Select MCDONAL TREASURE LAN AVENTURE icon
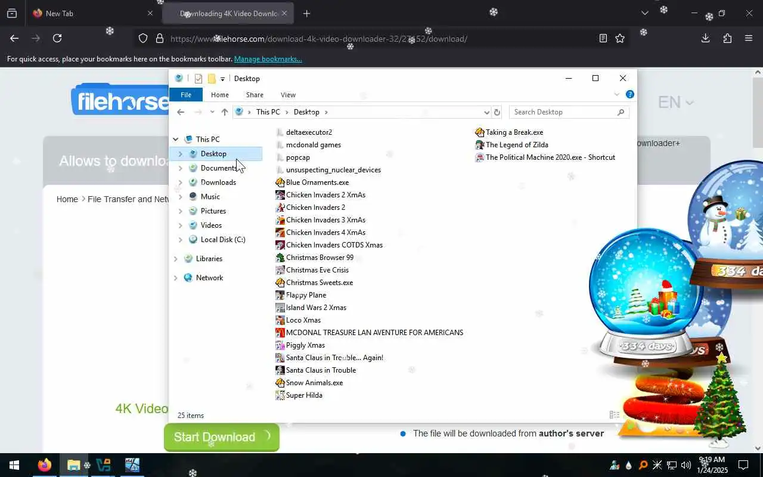 (x=280, y=333)
